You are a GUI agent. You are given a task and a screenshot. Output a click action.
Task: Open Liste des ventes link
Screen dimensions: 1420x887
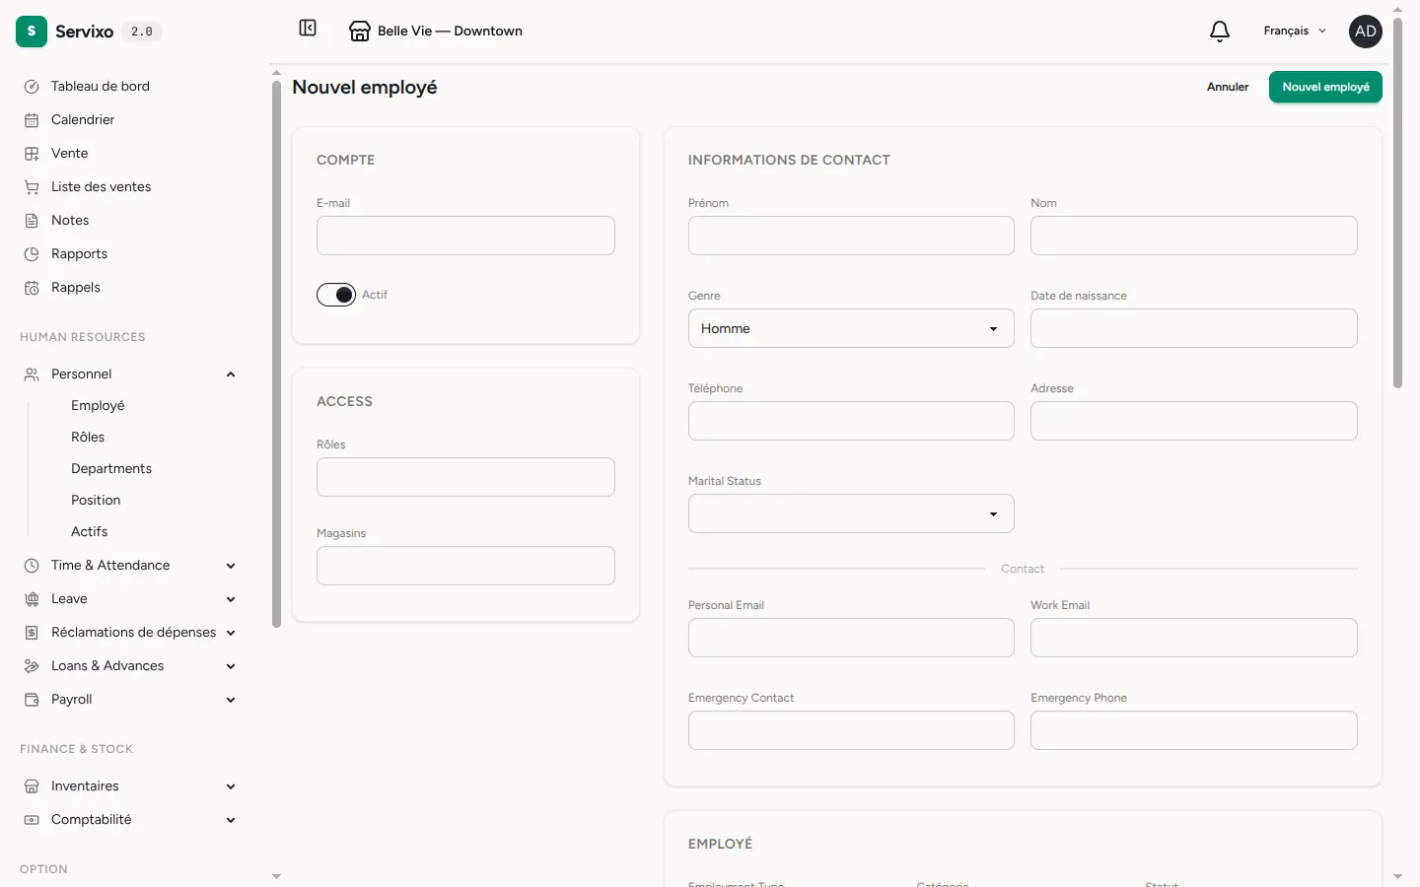coord(101,187)
